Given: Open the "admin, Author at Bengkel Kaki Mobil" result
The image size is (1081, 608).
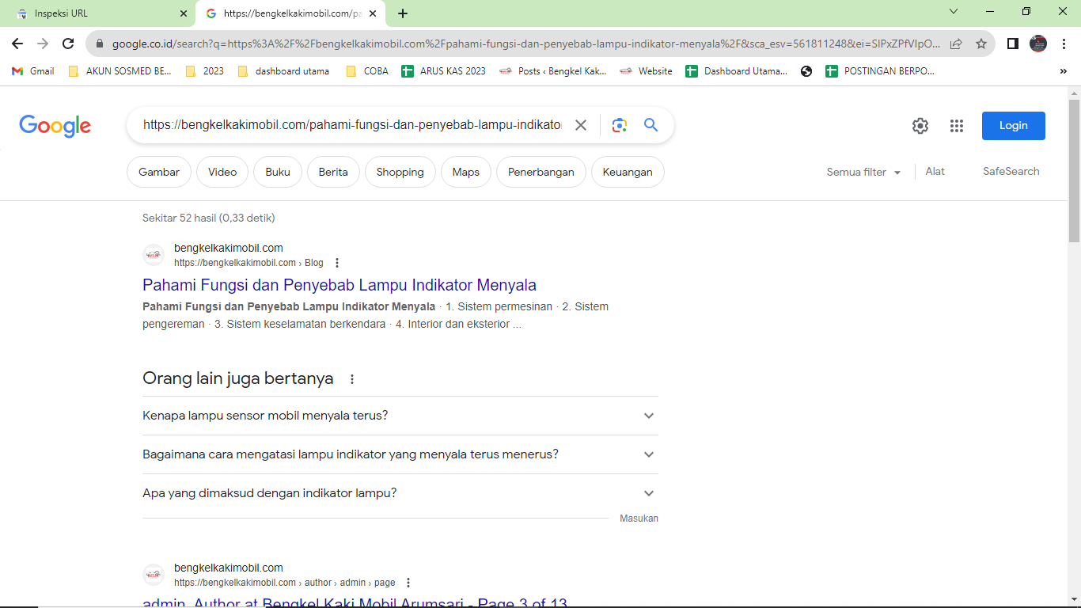Looking at the screenshot, I should [x=355, y=602].
